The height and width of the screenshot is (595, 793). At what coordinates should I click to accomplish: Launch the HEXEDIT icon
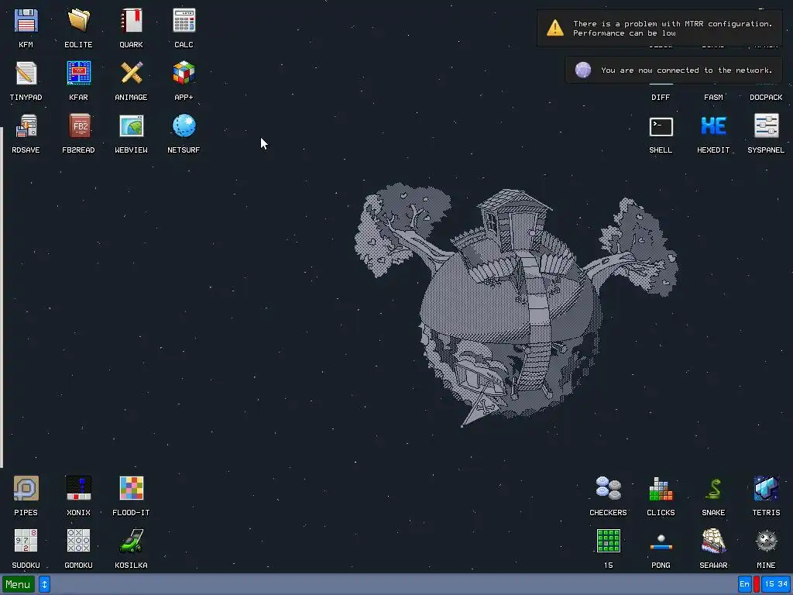click(713, 126)
